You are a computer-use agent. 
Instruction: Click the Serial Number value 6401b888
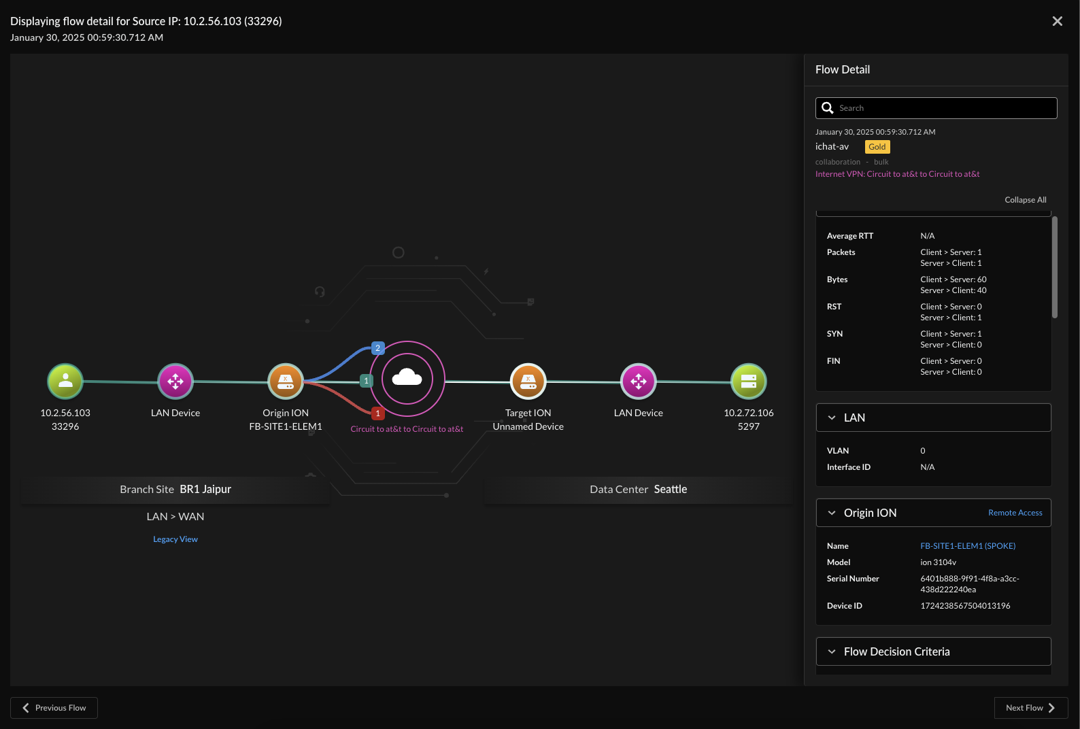pyautogui.click(x=970, y=584)
